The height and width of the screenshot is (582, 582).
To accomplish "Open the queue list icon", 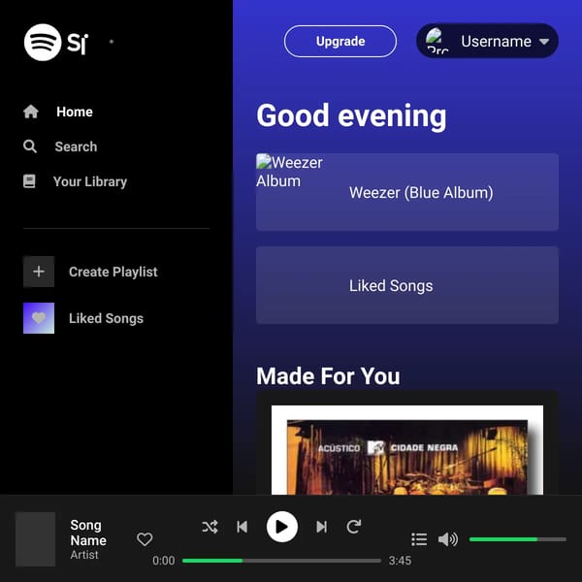I will (x=419, y=539).
